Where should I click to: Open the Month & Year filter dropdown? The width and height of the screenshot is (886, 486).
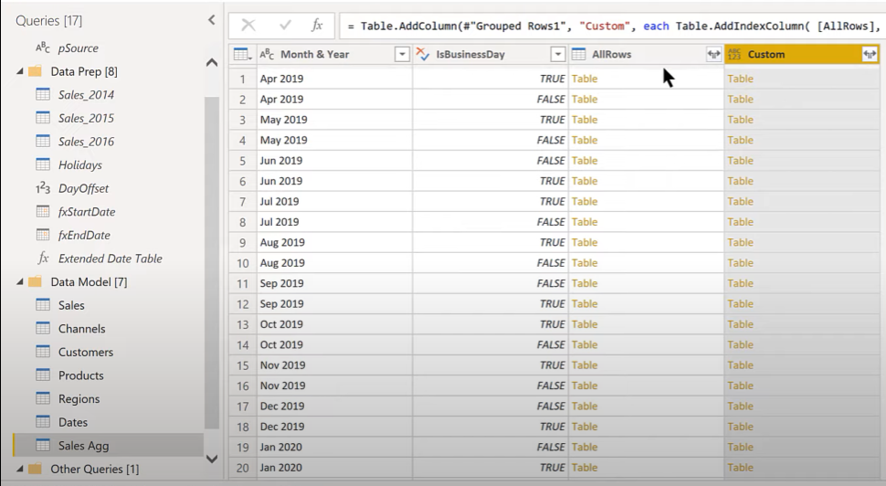402,54
